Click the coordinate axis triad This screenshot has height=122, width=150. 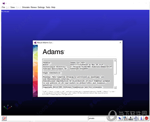8,107
